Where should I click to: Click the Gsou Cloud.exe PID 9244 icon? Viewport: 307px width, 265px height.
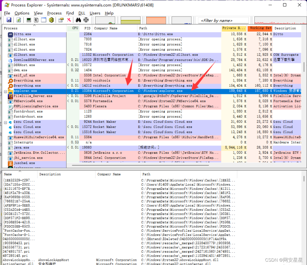pos(10,122)
